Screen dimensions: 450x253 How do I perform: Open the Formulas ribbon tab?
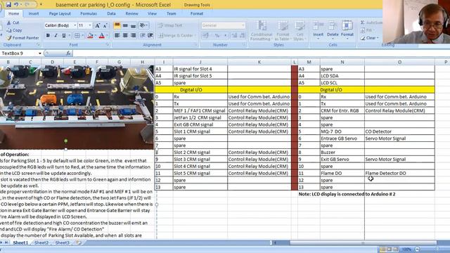tap(89, 13)
